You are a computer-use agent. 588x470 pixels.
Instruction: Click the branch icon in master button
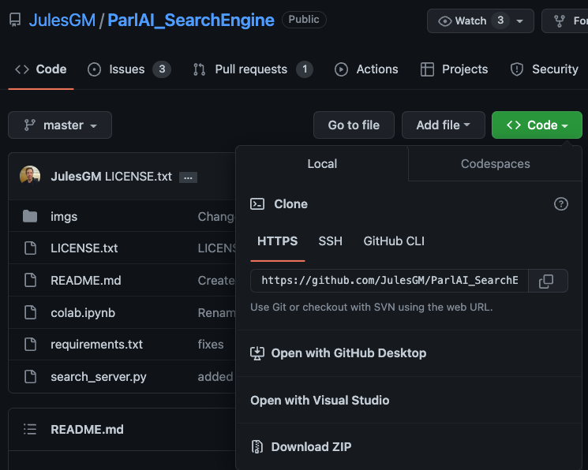[30, 125]
